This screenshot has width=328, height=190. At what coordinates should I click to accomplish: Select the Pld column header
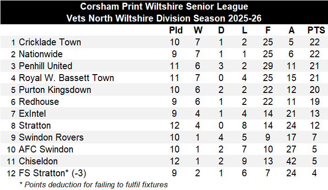(176, 31)
